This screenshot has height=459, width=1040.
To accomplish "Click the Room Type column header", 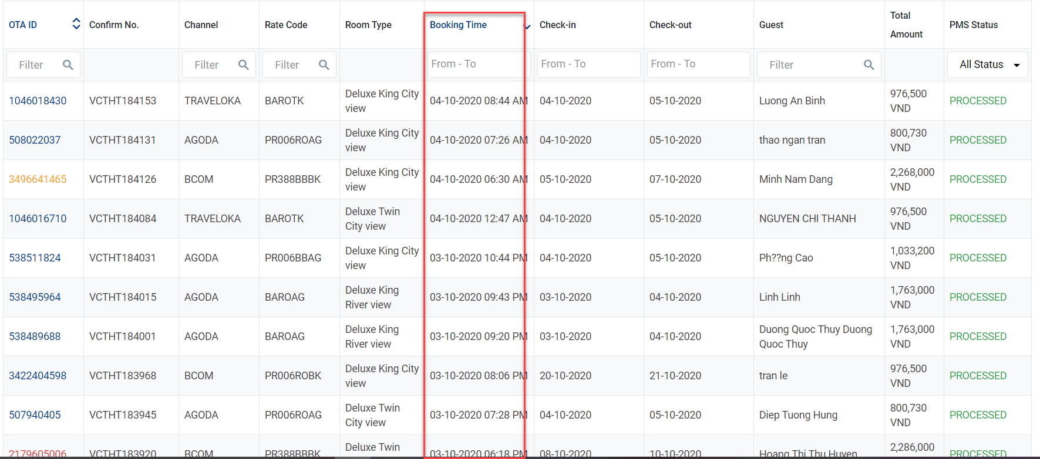I will click(x=368, y=25).
